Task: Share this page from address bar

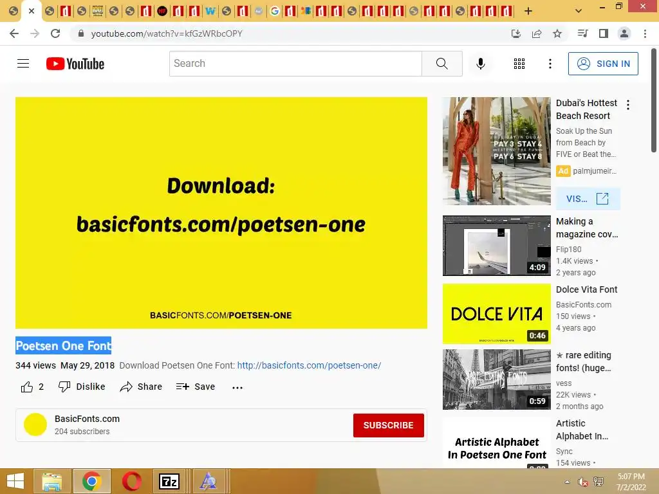Action: pyautogui.click(x=537, y=33)
